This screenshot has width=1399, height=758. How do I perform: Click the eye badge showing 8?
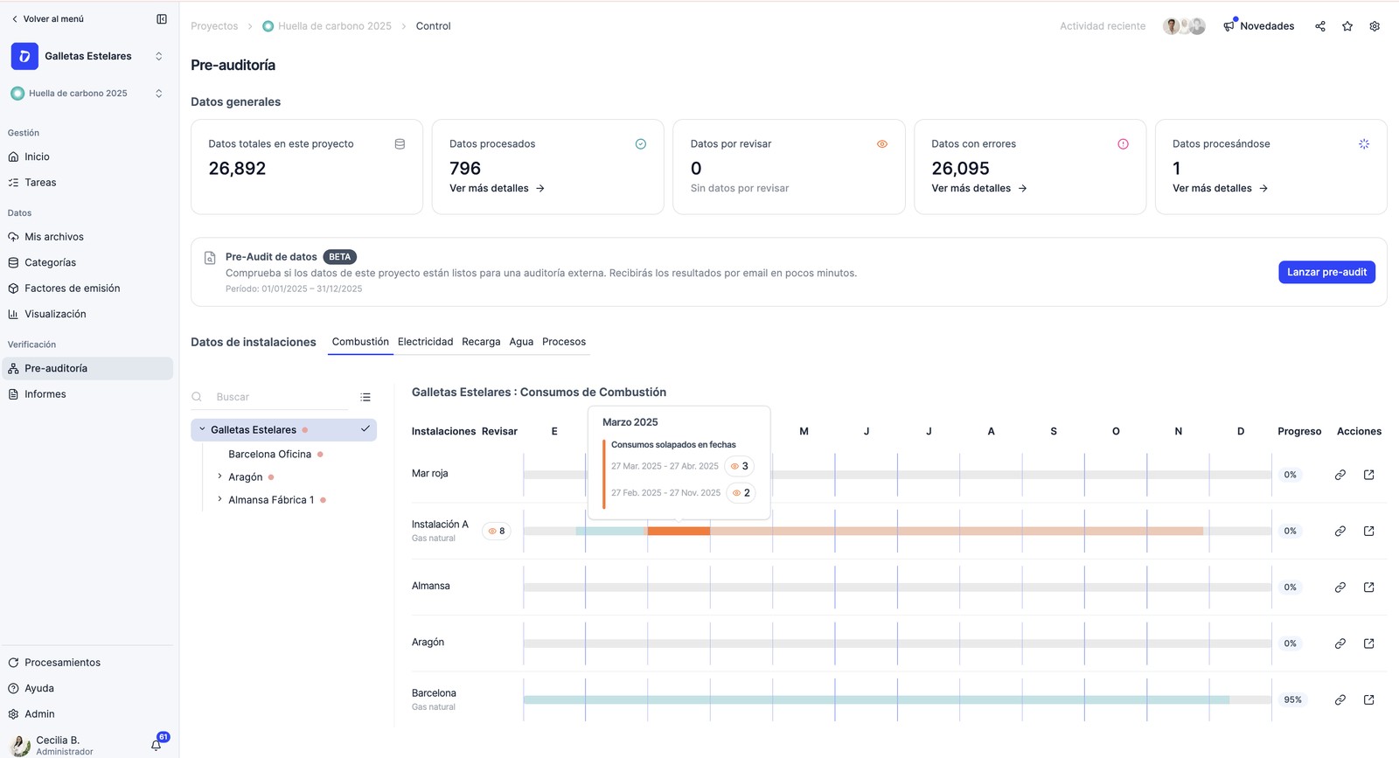497,531
